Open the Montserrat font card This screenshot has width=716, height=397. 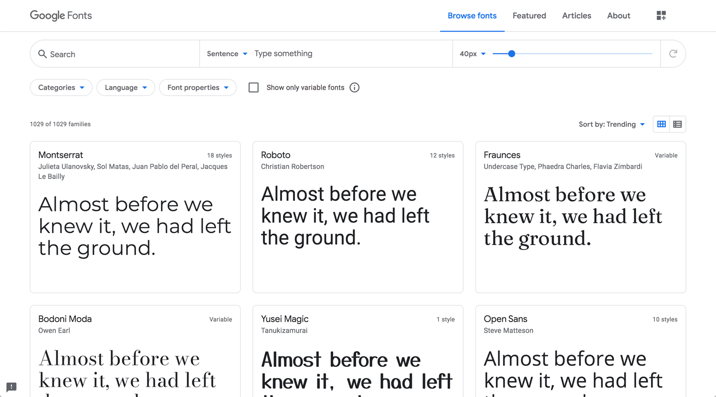click(135, 217)
